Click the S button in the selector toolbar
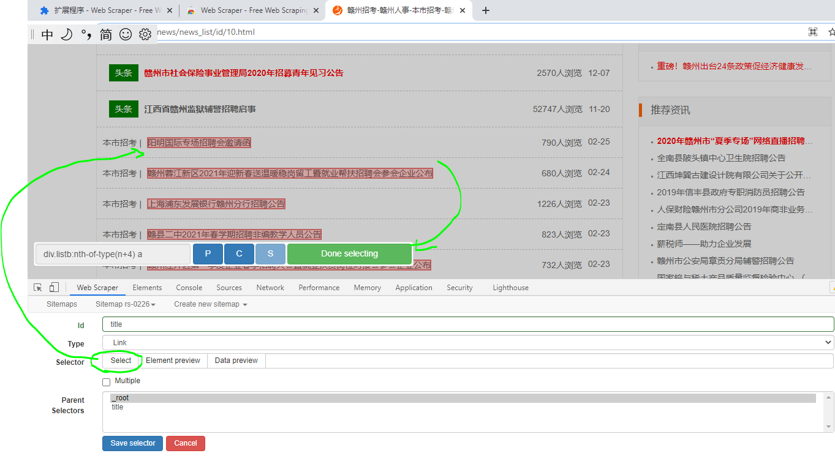The width and height of the screenshot is (835, 464). point(270,253)
